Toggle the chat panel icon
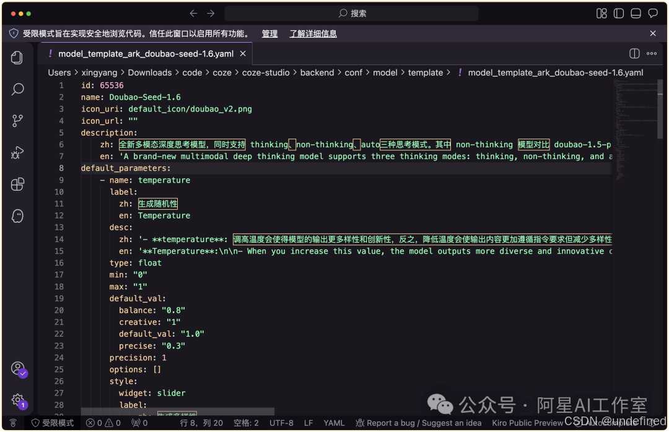The width and height of the screenshot is (669, 432). (653, 13)
